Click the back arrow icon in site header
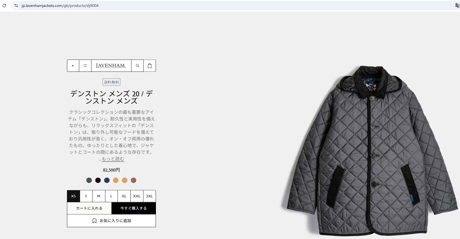 73,66
